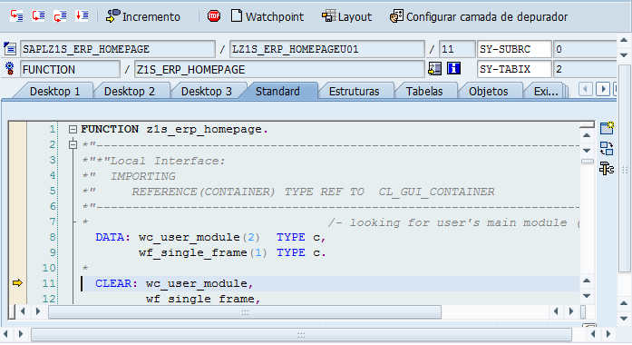Click the code editor vertical scroll-up arrow
This screenshot has width=632, height=345.
(587, 135)
